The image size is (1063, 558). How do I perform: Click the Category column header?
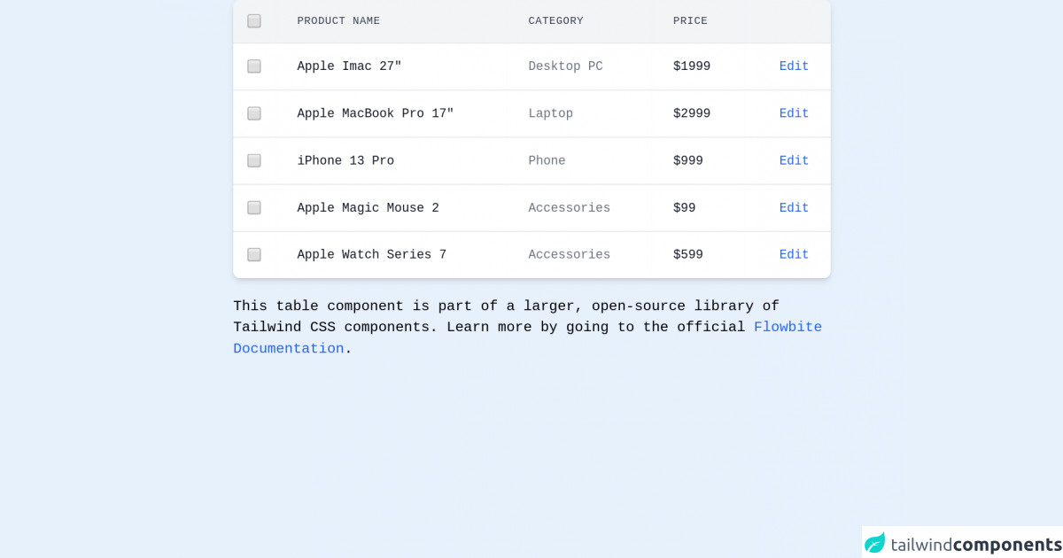coord(555,21)
